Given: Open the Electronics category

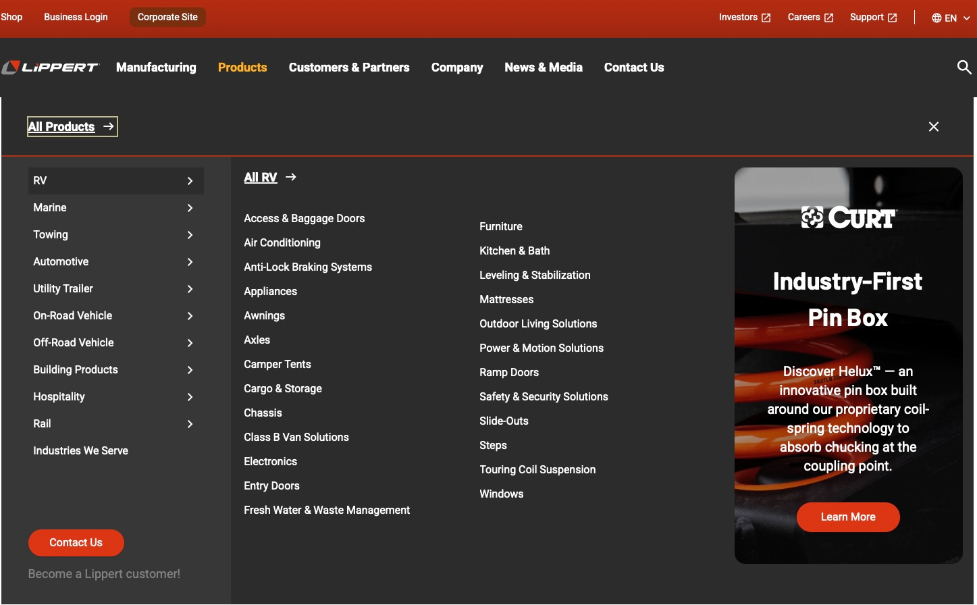Looking at the screenshot, I should pos(271,461).
